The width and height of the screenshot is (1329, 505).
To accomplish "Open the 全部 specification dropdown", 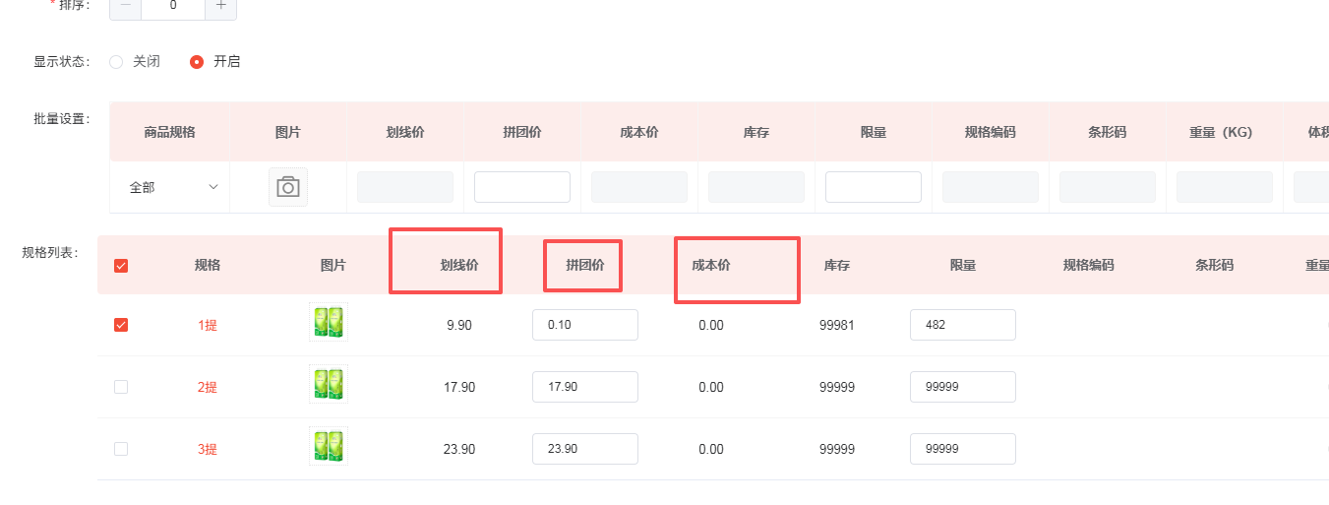I will [173, 187].
